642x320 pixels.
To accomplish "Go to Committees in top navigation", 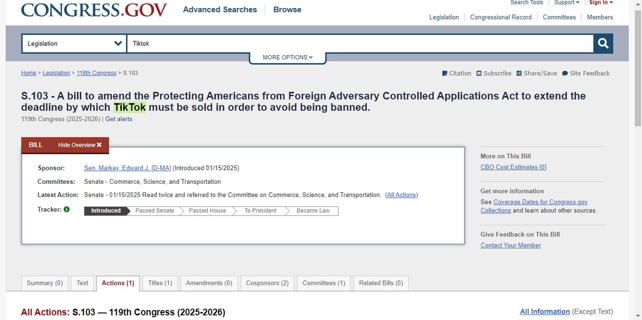I will tap(559, 17).
